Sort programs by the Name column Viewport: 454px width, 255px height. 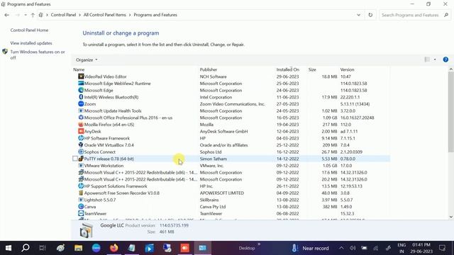pyautogui.click(x=79, y=69)
